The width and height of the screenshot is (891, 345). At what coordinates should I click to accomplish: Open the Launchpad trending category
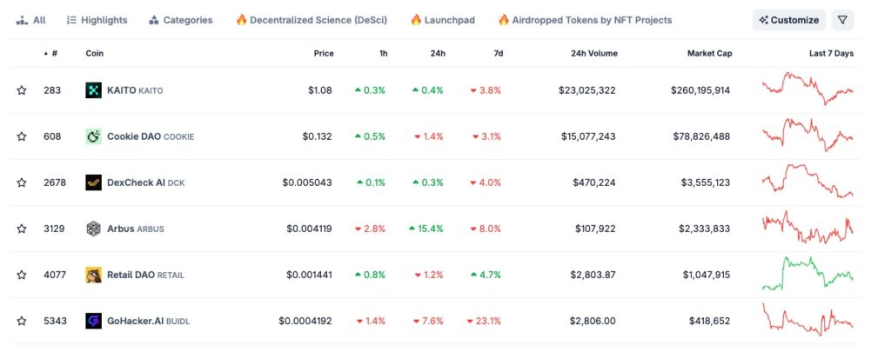click(x=443, y=20)
